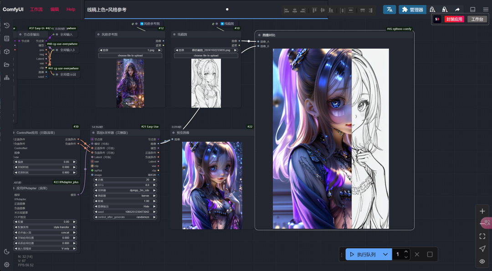Open the 采样器 dpmpp_2m_sde dropdown
492x271 pixels.
pyautogui.click(x=126, y=190)
